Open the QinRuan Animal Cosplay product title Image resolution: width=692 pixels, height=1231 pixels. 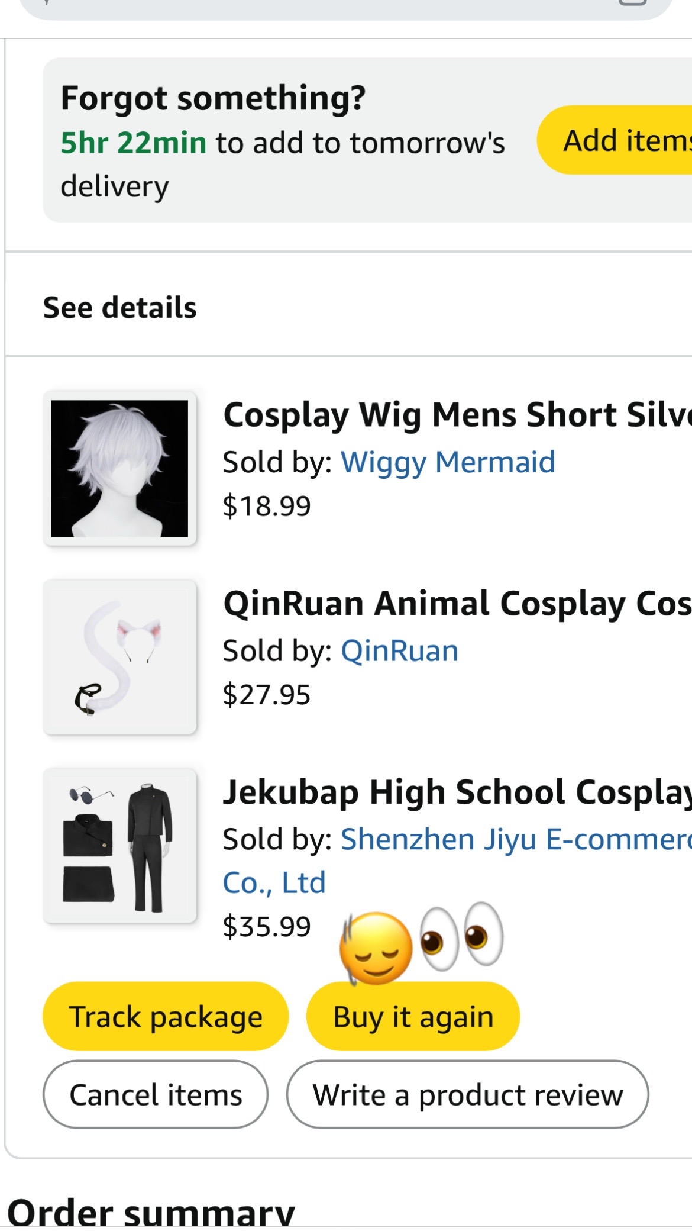point(457,604)
